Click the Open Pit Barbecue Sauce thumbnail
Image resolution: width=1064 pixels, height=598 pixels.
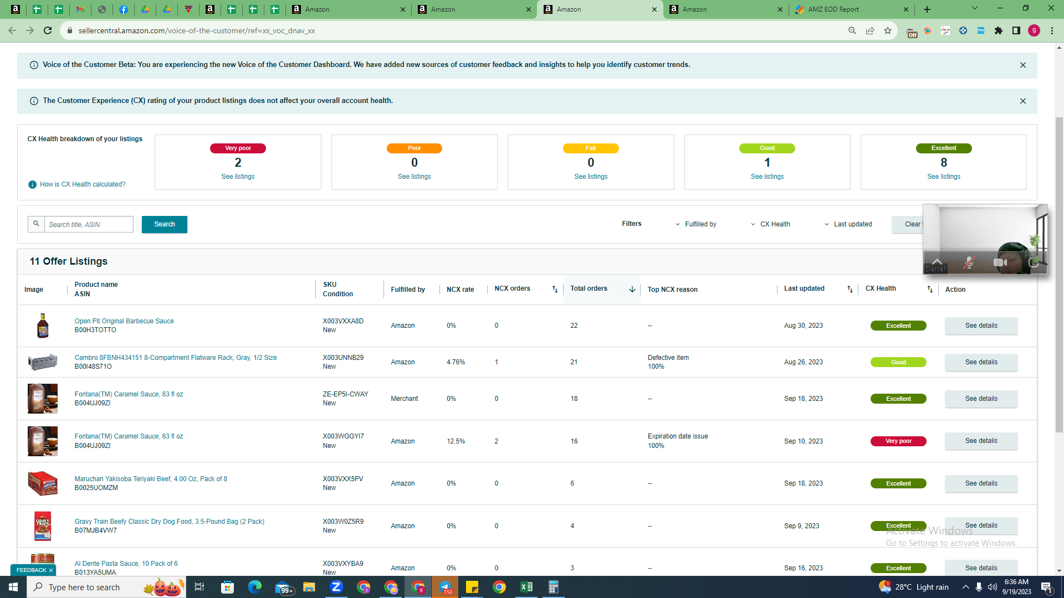(x=43, y=326)
